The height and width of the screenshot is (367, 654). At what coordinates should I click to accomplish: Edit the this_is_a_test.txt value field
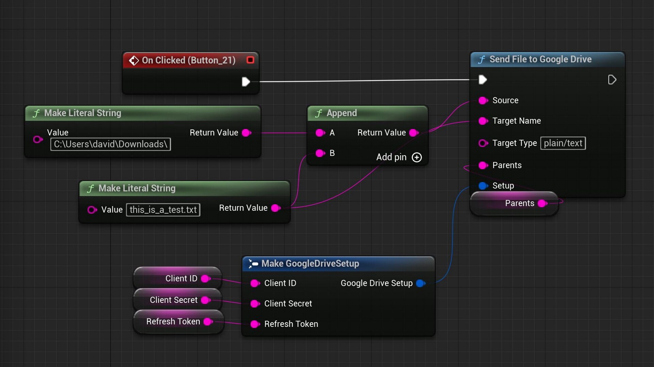point(163,210)
